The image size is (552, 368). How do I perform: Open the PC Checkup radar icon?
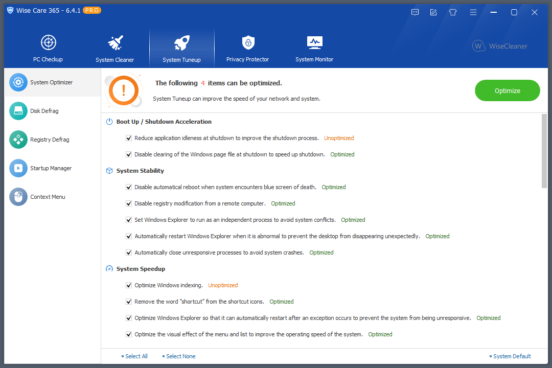[x=48, y=42]
